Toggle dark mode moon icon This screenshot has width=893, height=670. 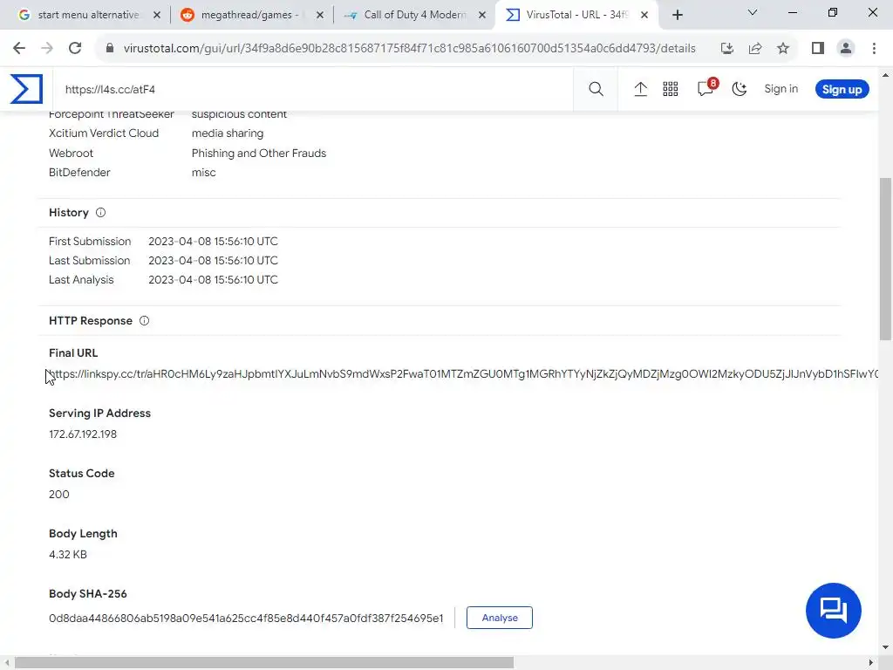coord(740,89)
